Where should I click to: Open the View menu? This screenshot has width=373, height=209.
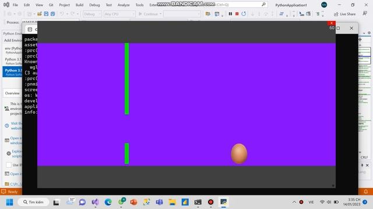[x=39, y=5]
